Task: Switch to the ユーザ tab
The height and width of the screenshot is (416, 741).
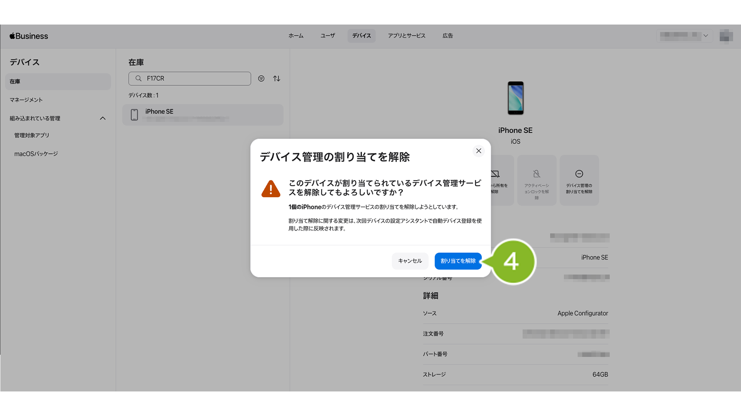Action: tap(328, 36)
